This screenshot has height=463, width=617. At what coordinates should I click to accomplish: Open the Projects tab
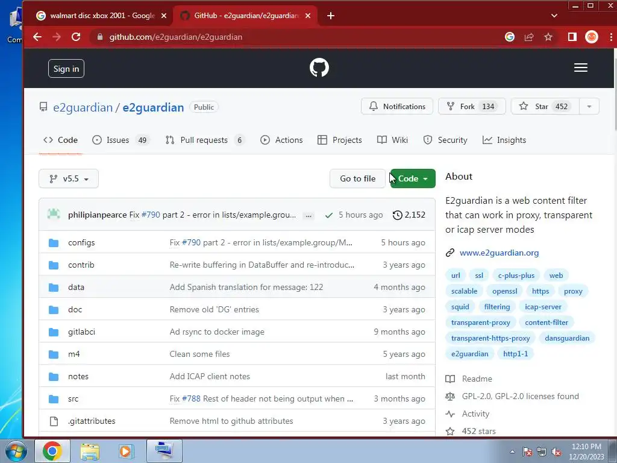(340, 140)
